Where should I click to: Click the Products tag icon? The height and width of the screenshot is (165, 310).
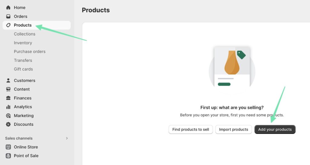(x=8, y=25)
